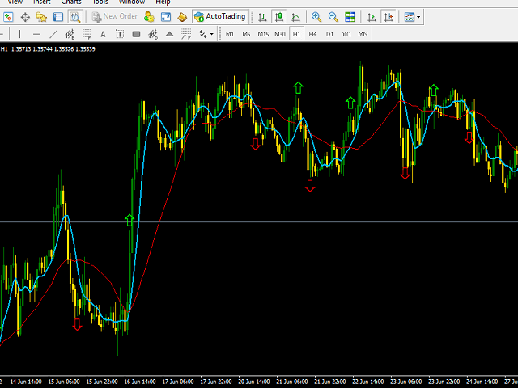Switch chart to full screen mode icon
Screen dimensions: 518x388
coord(166,17)
